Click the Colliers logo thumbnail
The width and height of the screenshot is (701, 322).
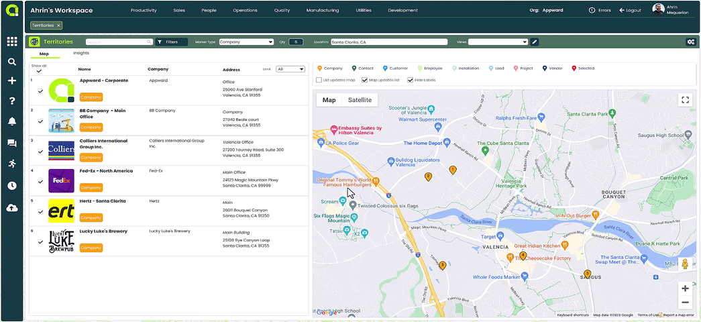coord(61,151)
